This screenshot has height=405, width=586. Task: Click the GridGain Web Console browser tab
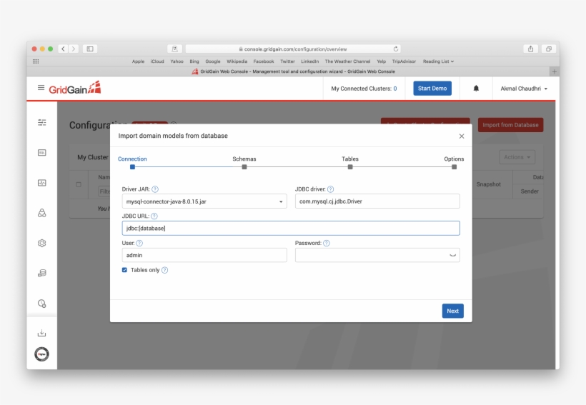pyautogui.click(x=293, y=71)
